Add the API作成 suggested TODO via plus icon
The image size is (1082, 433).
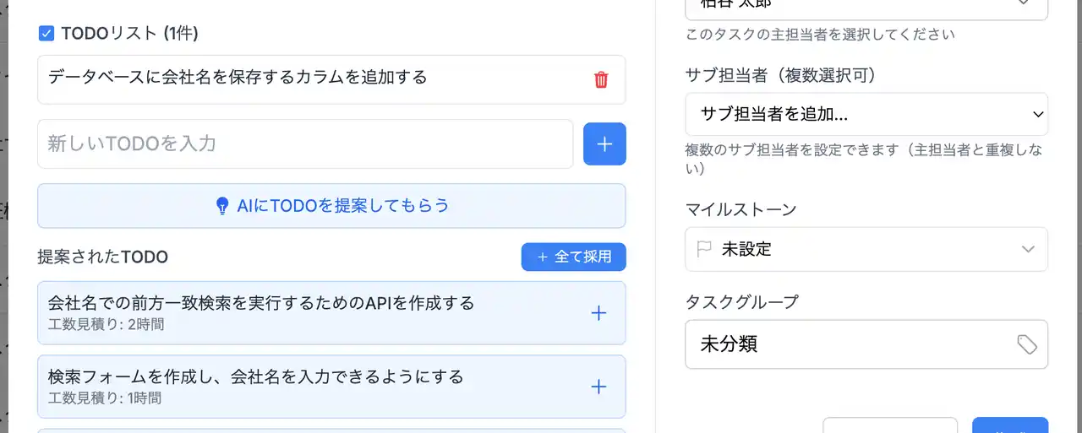598,313
